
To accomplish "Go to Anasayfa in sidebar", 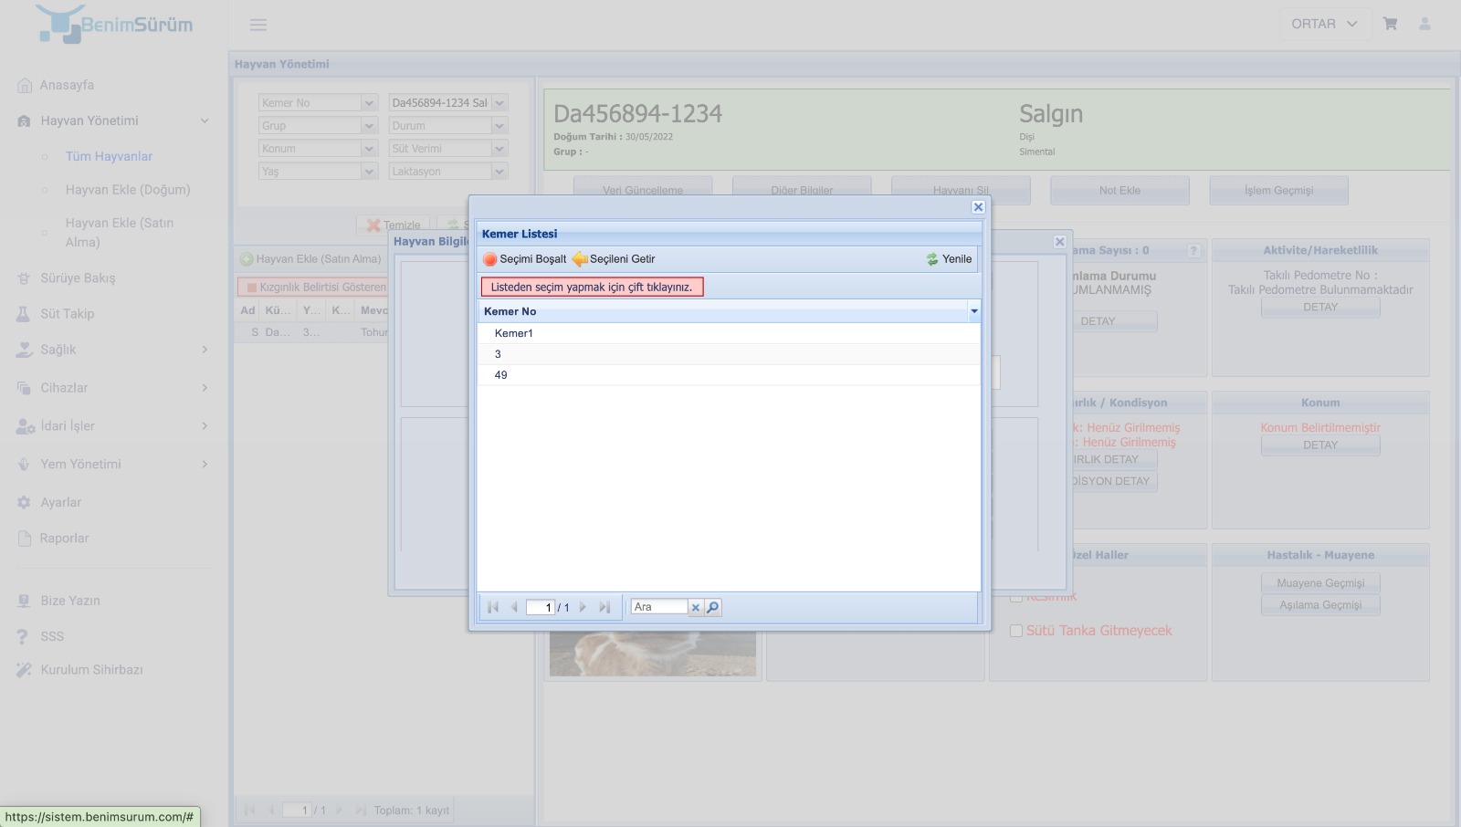I will click(67, 85).
